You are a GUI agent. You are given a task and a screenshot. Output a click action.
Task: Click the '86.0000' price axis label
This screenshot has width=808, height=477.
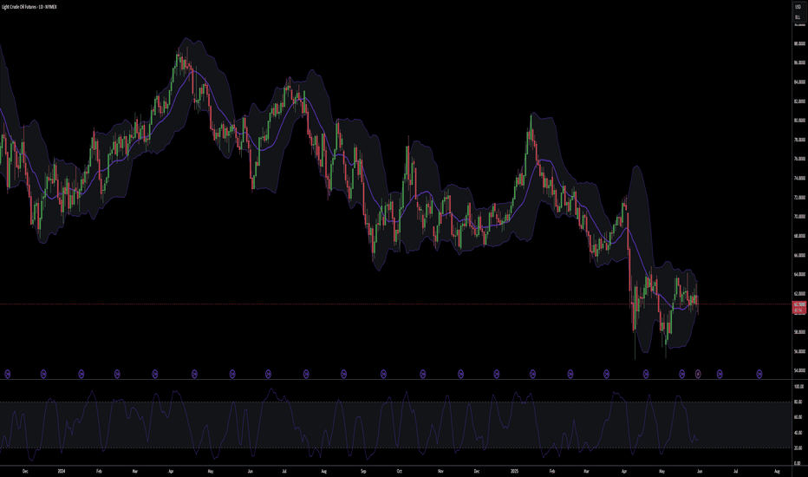[799, 62]
